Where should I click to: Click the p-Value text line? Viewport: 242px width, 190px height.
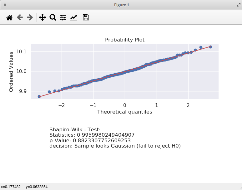[90, 140]
